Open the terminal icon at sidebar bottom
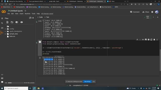 [x=2, y=82]
